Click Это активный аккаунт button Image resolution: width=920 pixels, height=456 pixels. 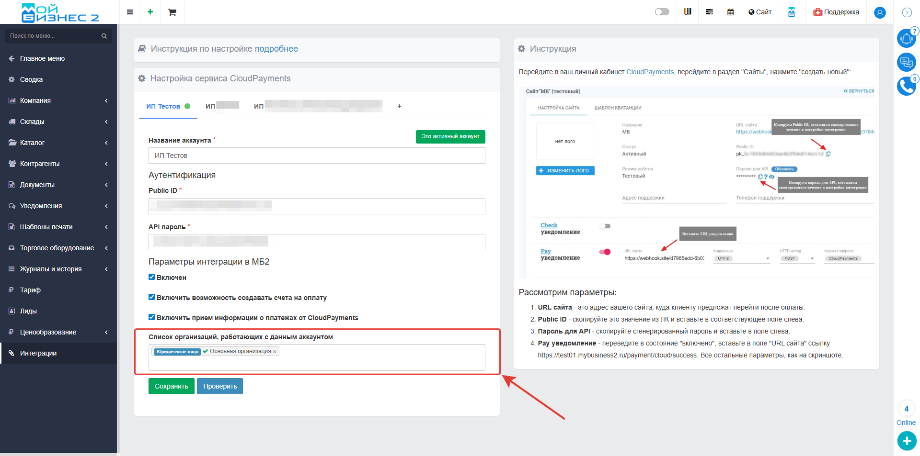pos(450,136)
